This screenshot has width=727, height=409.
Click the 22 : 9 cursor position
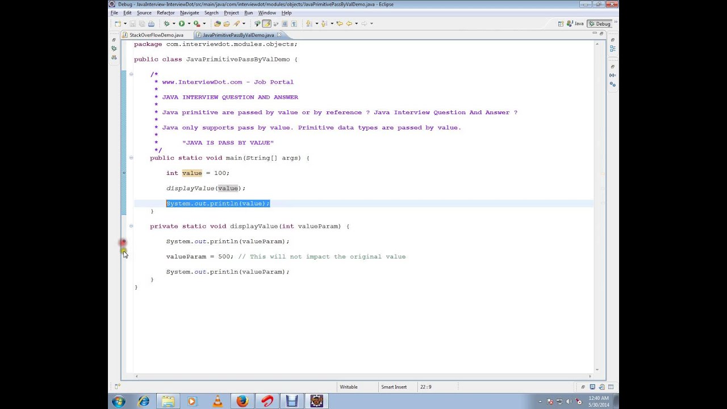click(x=425, y=387)
